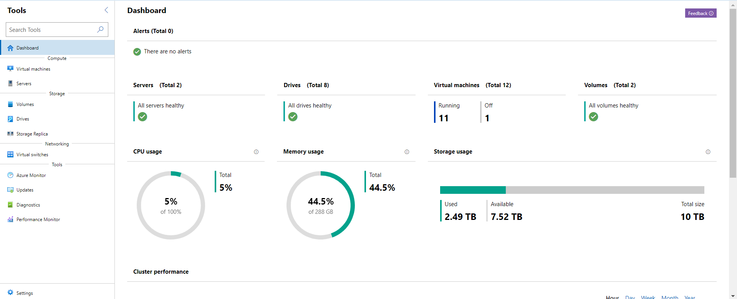Open CPU usage info tooltip icon
The image size is (737, 299).
point(256,152)
